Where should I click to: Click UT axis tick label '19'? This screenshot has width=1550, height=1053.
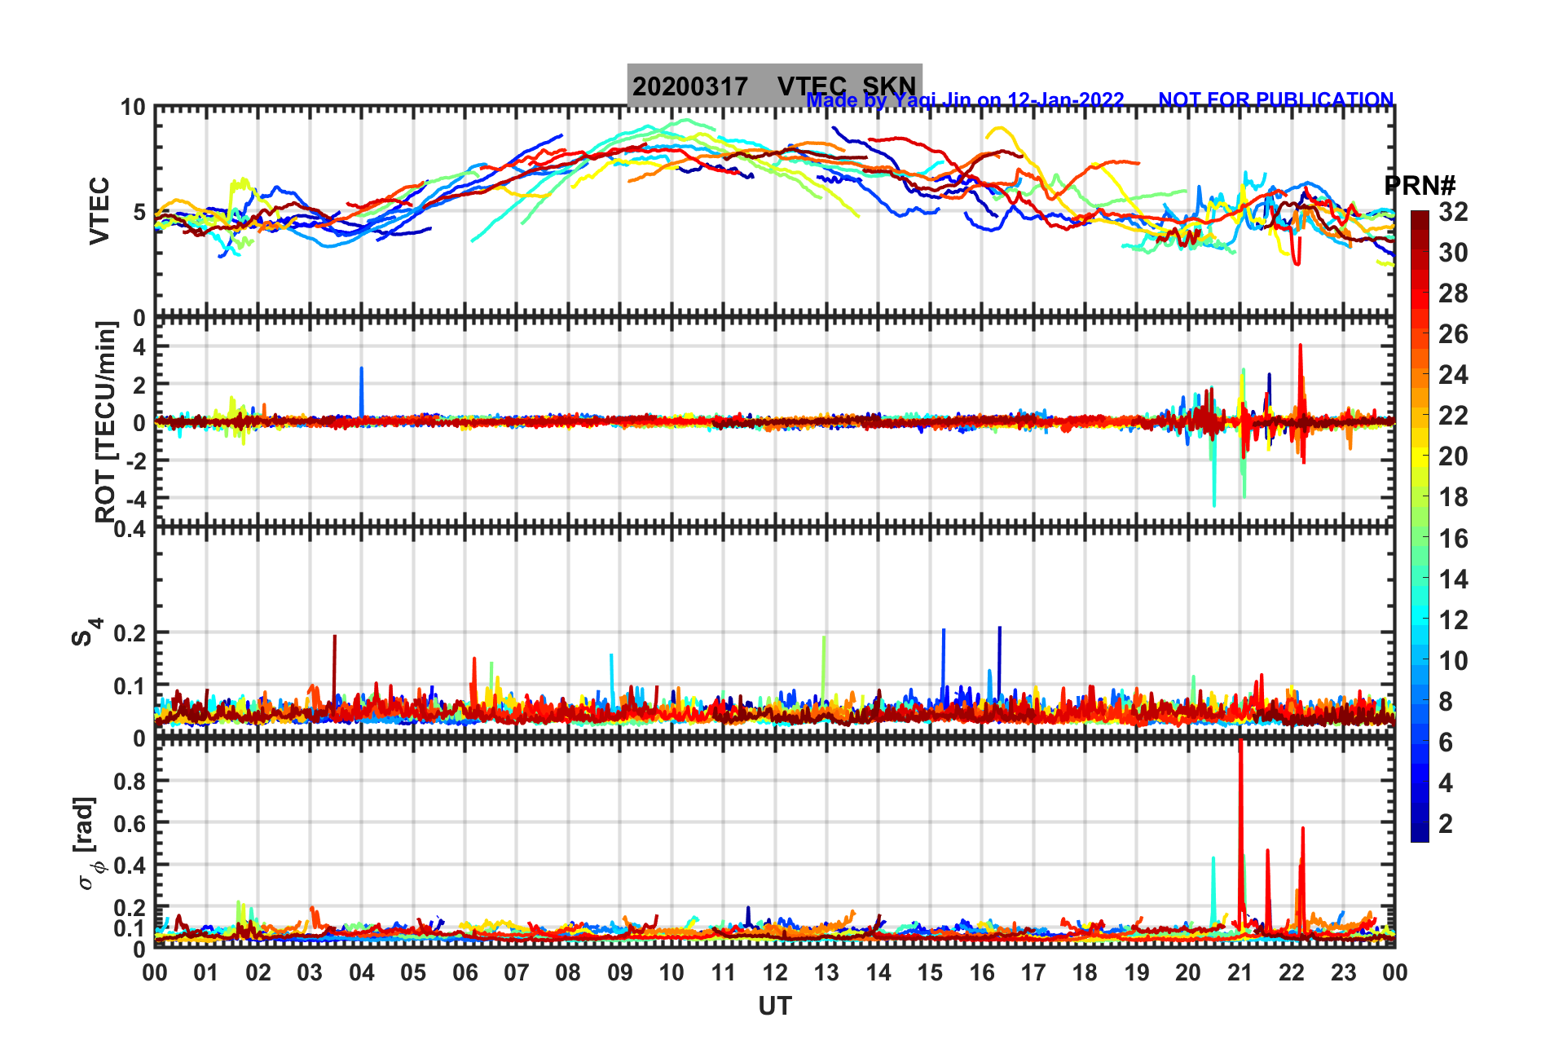(1137, 972)
